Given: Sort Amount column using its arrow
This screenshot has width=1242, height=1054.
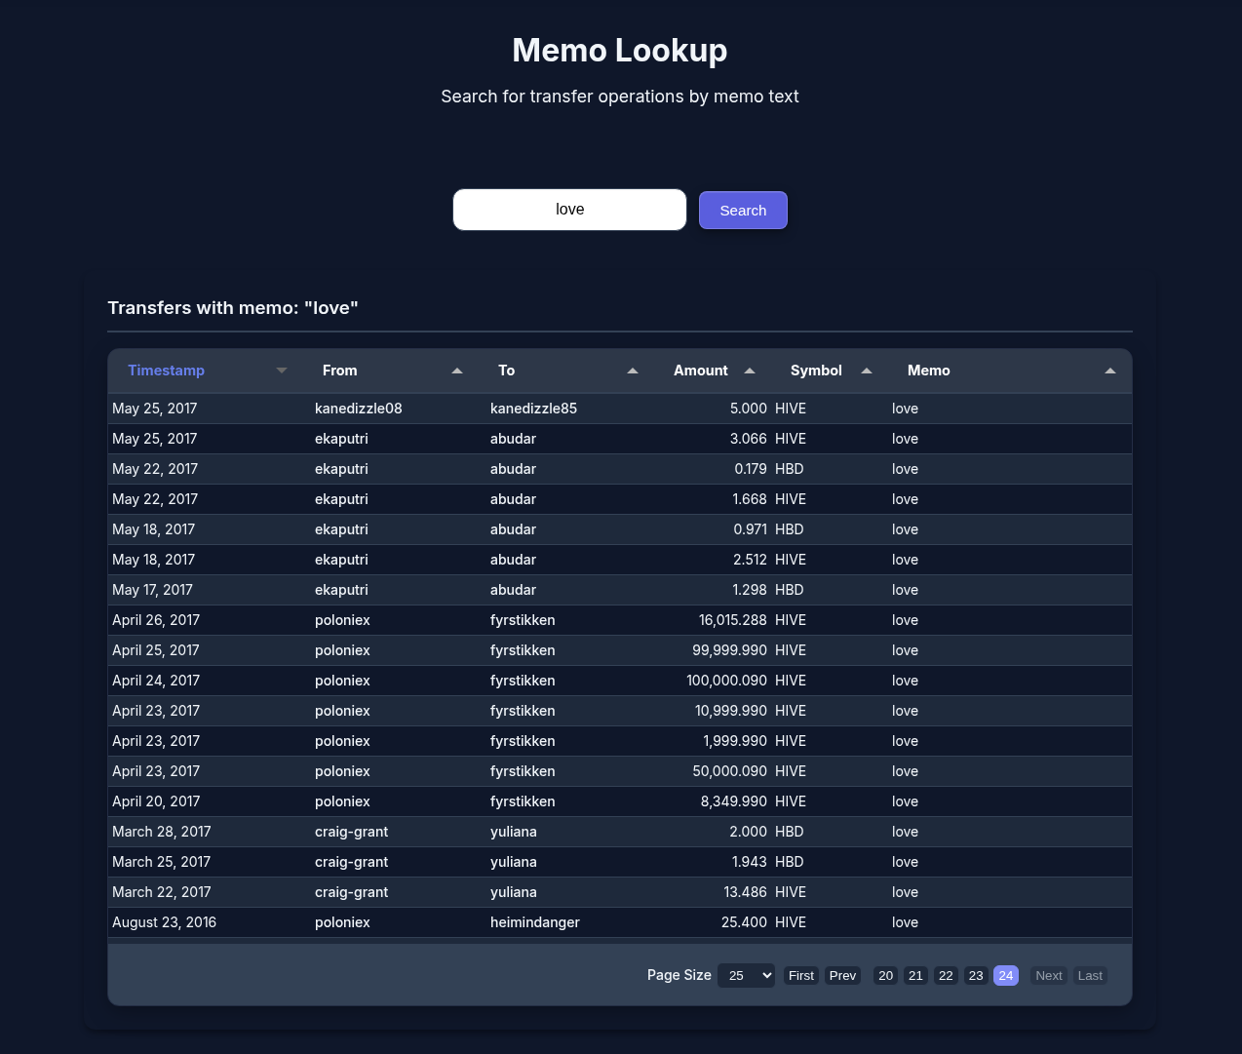Looking at the screenshot, I should 750,371.
